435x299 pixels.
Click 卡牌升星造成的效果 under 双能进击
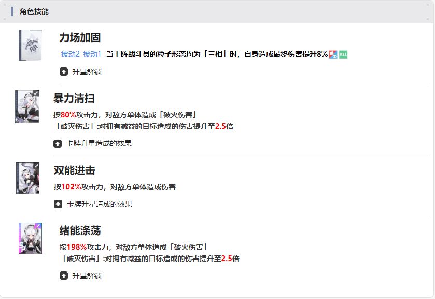pyautogui.click(x=100, y=204)
